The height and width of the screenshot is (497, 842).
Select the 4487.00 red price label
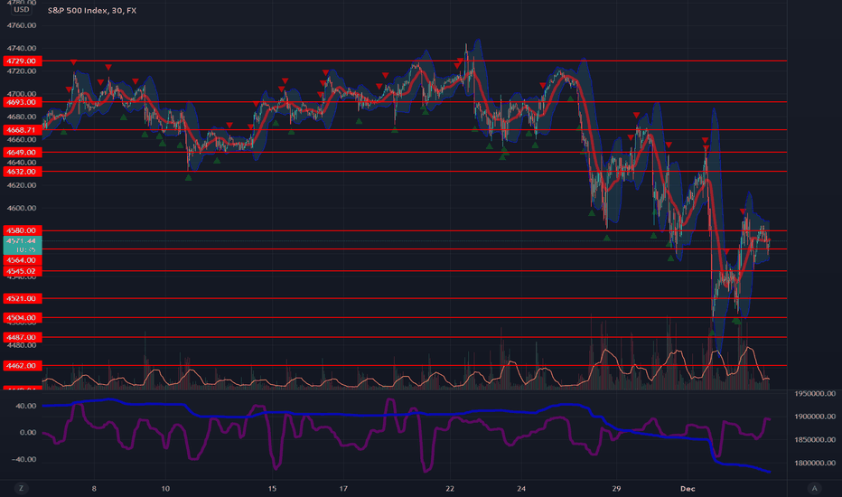pos(22,337)
